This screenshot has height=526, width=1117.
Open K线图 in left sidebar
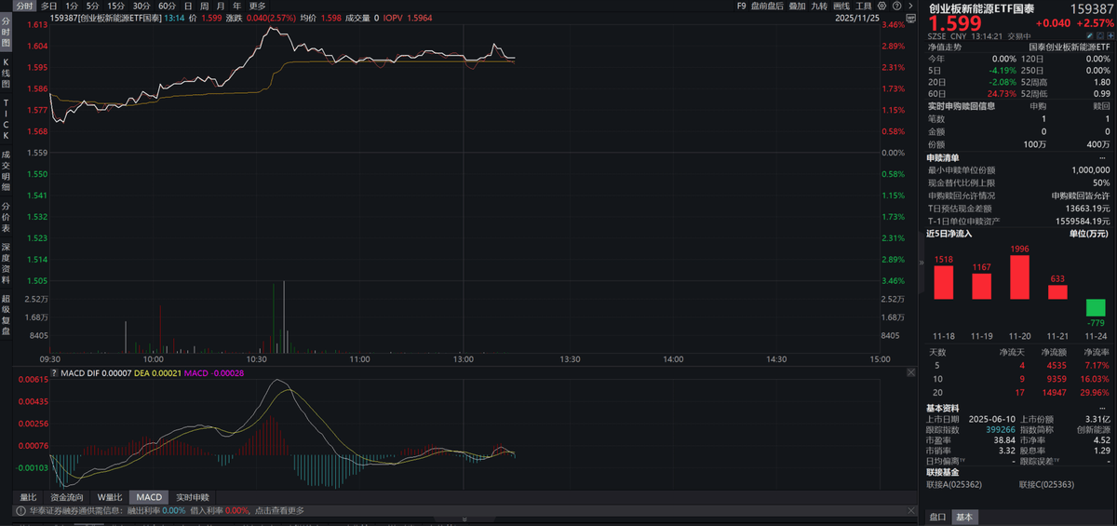6,71
